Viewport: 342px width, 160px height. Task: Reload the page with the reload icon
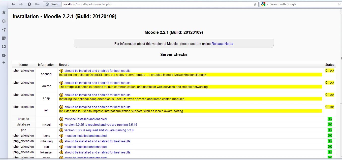point(29,4)
